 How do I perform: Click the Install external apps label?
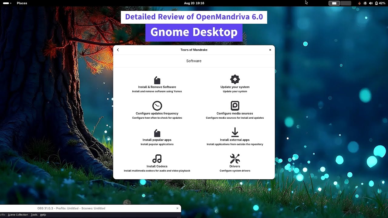click(x=235, y=140)
